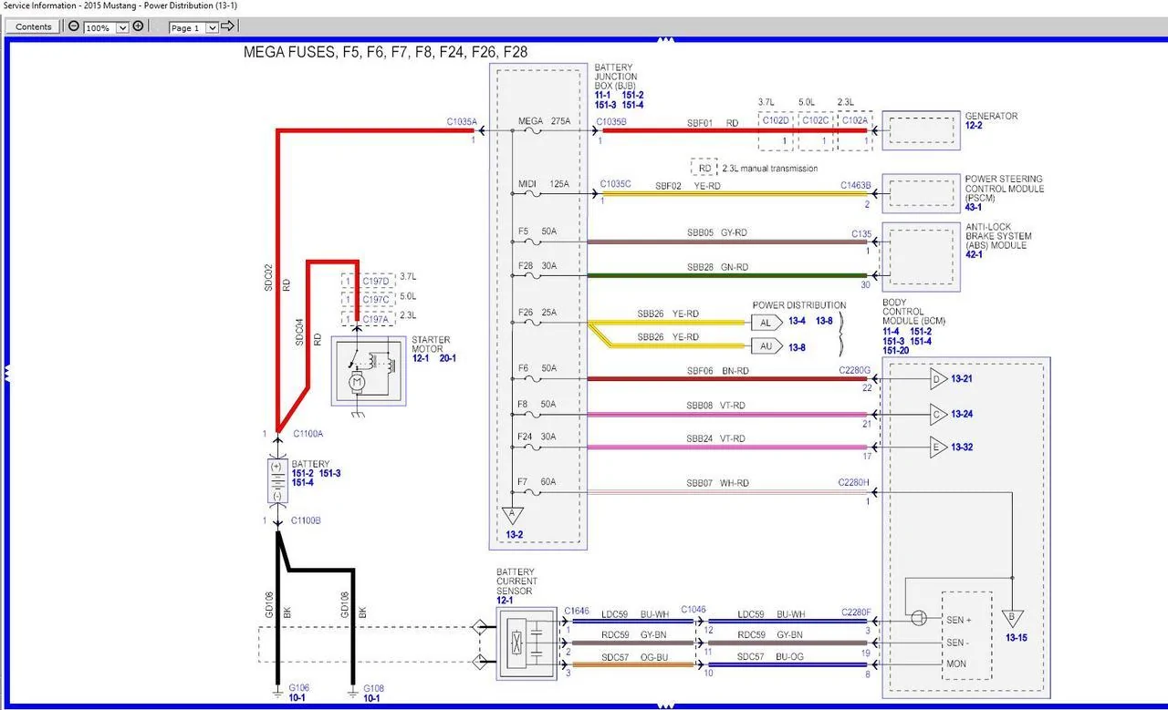
Task: Open reference 13-32 beside arrow E
Action: tap(962, 448)
